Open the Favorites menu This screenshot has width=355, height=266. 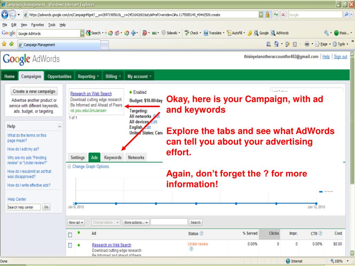37,25
